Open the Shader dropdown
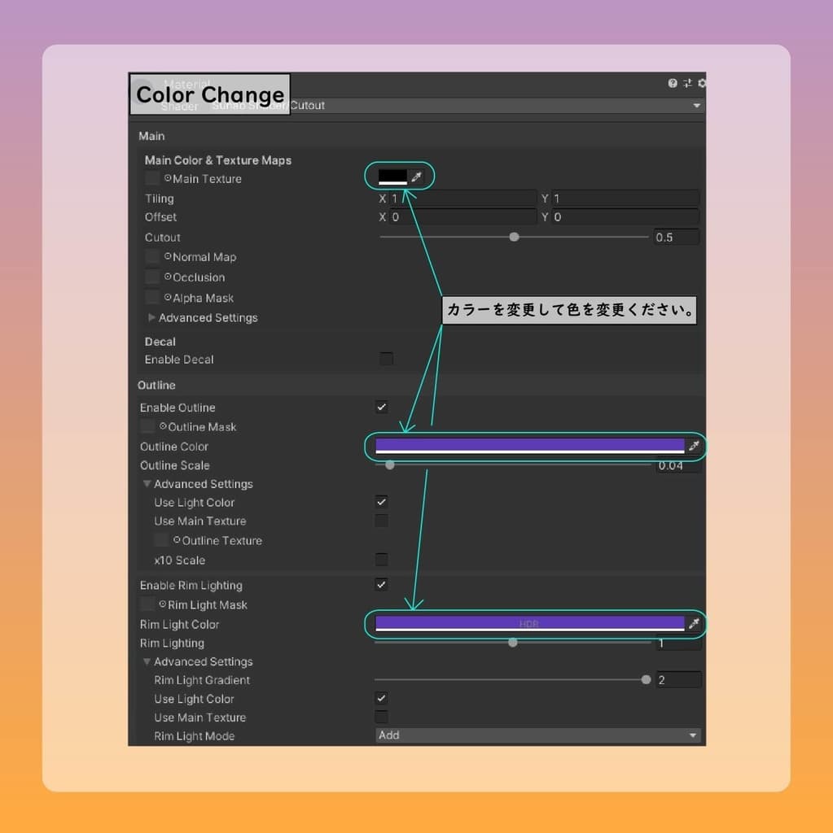 click(456, 106)
